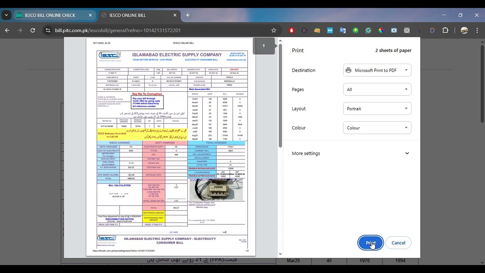Click the meter photo in bill preview
This screenshot has width=485, height=273.
pyautogui.click(x=216, y=190)
